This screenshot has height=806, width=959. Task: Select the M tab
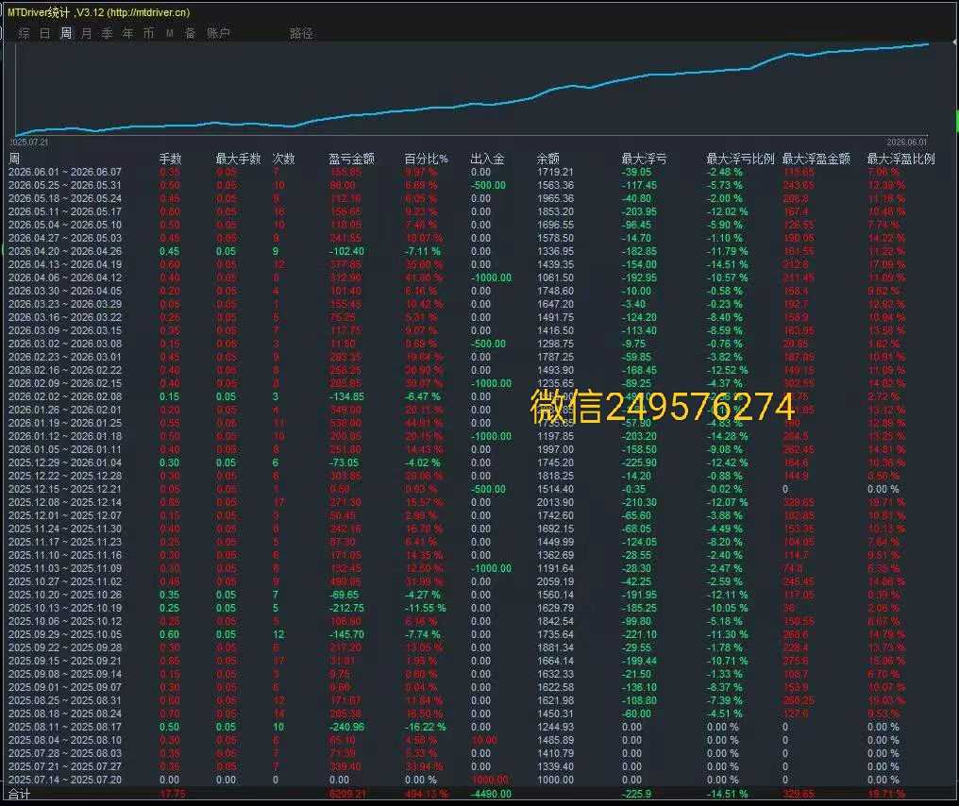coord(169,33)
